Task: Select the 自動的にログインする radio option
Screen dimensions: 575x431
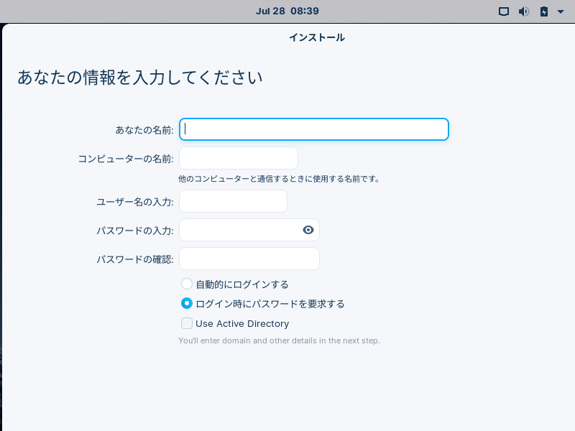Action: 187,284
